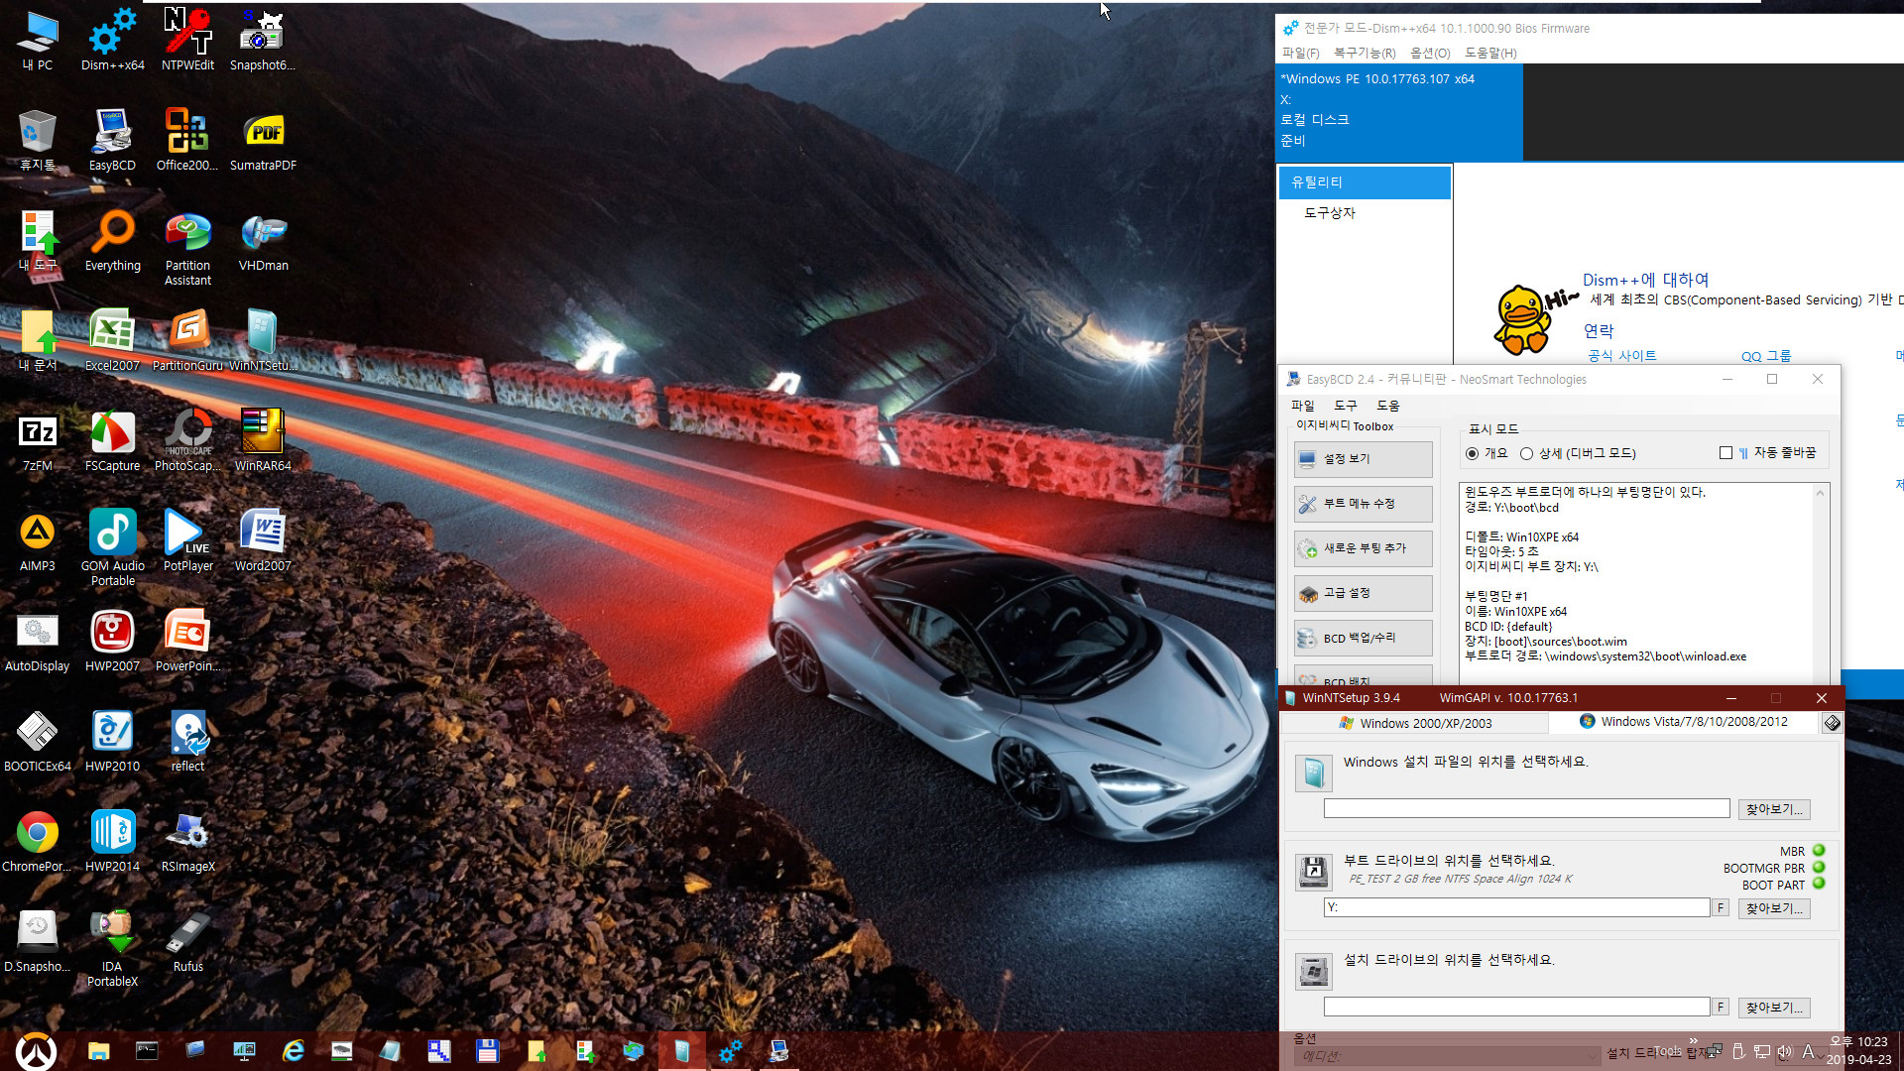This screenshot has height=1071, width=1904.
Task: Launch AIMP3 from the desktop
Action: coord(38,540)
